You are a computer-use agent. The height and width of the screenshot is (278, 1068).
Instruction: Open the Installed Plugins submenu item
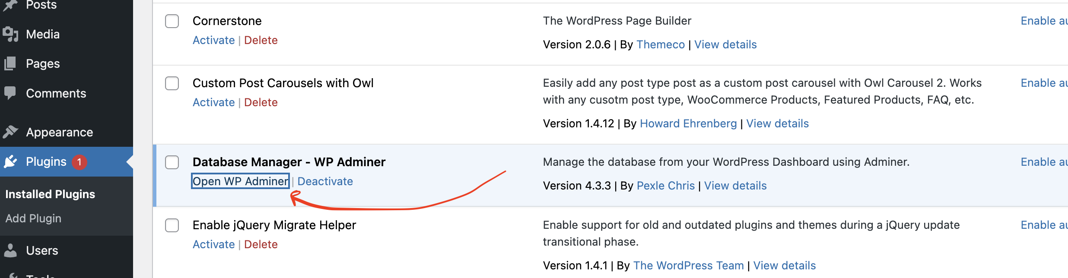point(50,194)
